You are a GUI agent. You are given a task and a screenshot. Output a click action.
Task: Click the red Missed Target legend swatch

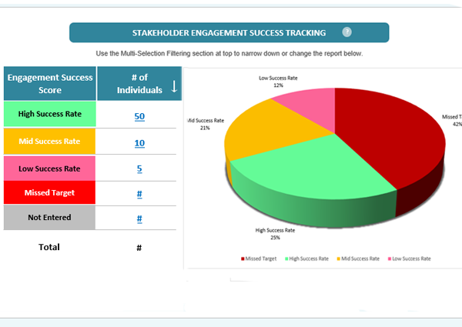pos(244,259)
